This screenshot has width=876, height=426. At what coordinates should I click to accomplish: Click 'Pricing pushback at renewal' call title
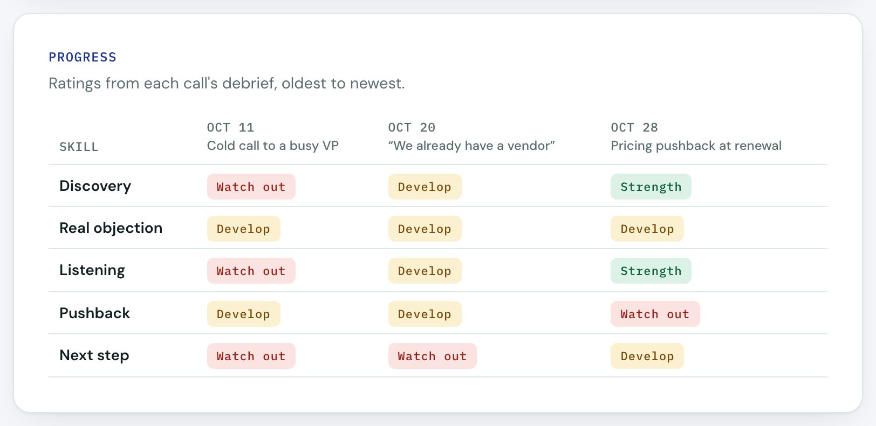point(696,146)
